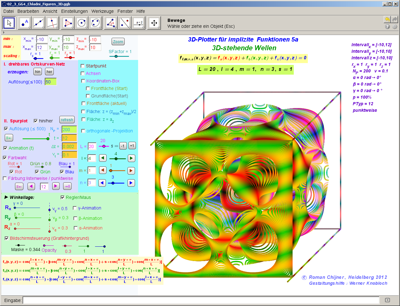Click the Winkellage triangle expander
The width and height of the screenshot is (400, 306).
click(6, 197)
